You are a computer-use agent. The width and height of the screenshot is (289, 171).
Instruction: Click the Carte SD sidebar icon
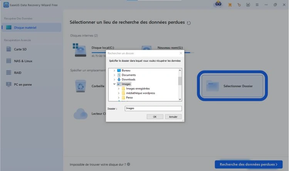pos(8,49)
